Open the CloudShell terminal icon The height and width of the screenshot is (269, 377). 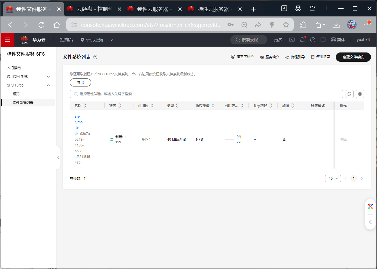(292, 40)
